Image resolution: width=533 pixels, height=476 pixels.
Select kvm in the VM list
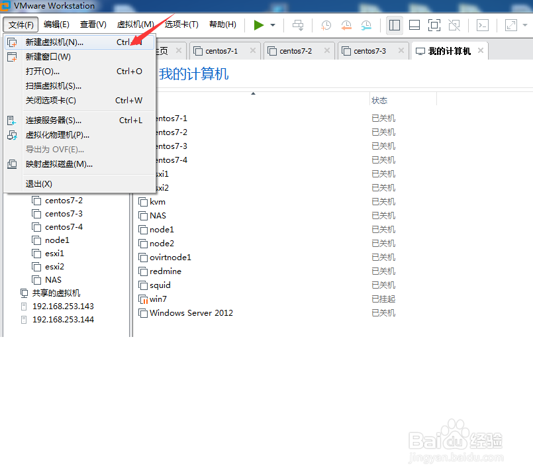(x=158, y=202)
